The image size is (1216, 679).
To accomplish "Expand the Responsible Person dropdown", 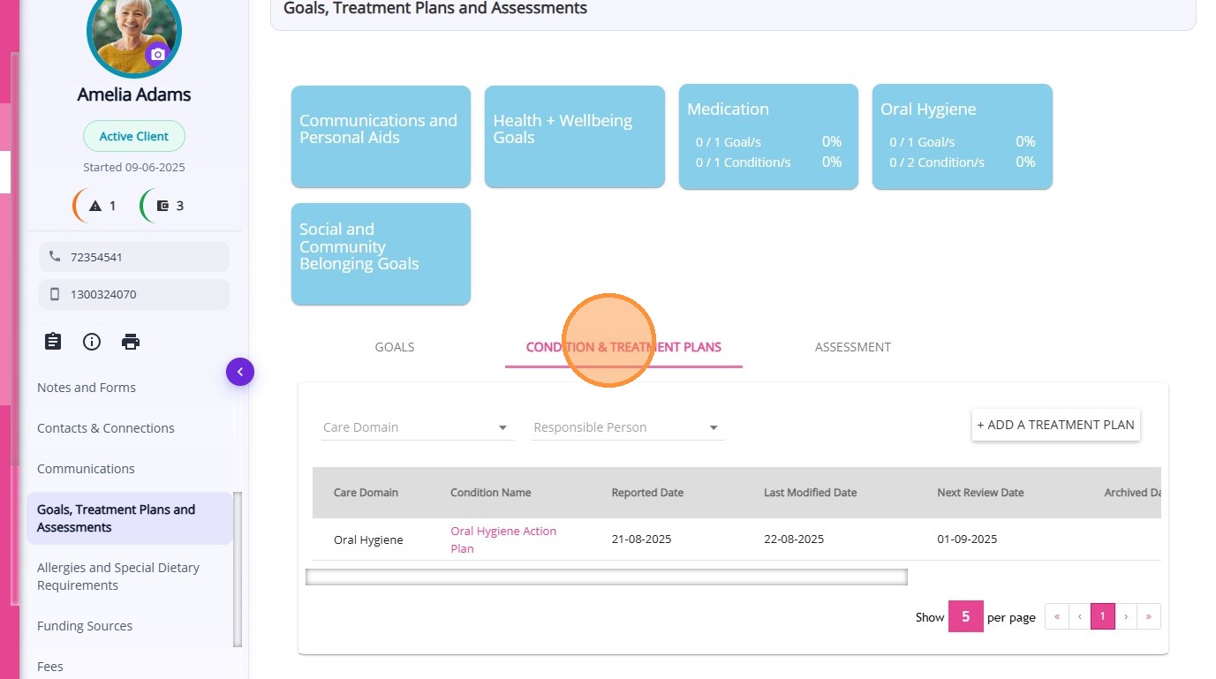I will (x=627, y=427).
